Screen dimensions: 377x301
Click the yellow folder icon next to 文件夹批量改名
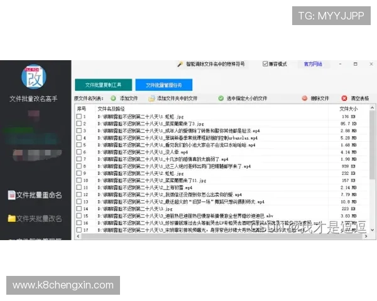click(x=11, y=218)
